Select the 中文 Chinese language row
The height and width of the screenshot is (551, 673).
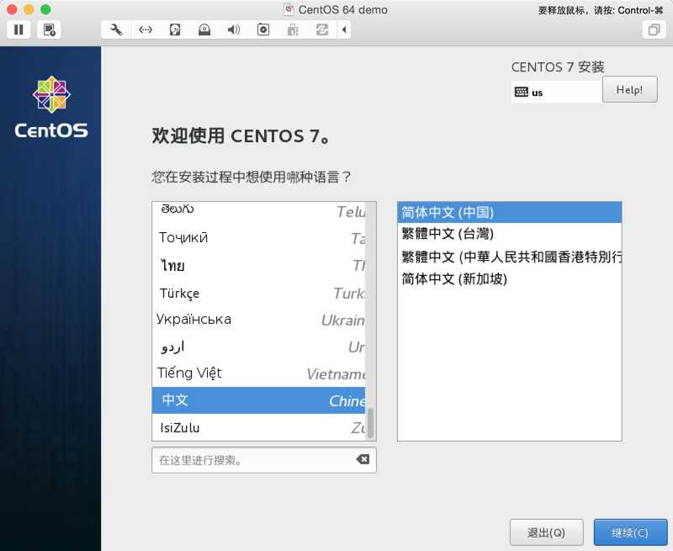pyautogui.click(x=259, y=400)
